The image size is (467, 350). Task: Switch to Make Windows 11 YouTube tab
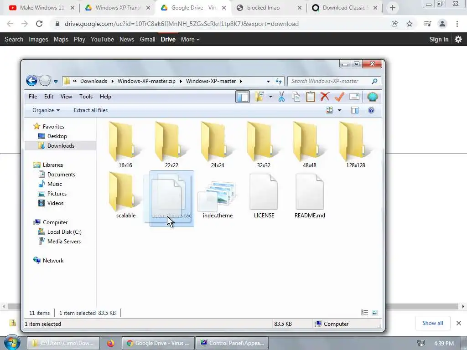(42, 8)
